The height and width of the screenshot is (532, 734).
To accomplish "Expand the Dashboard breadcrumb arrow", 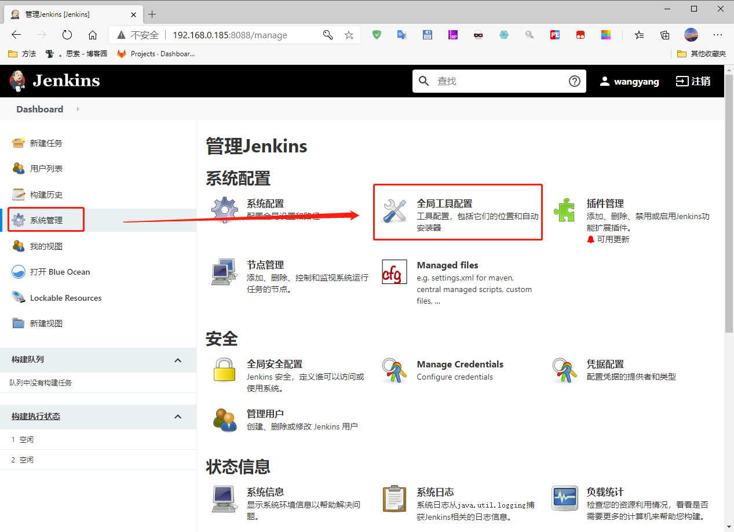I will (x=78, y=109).
